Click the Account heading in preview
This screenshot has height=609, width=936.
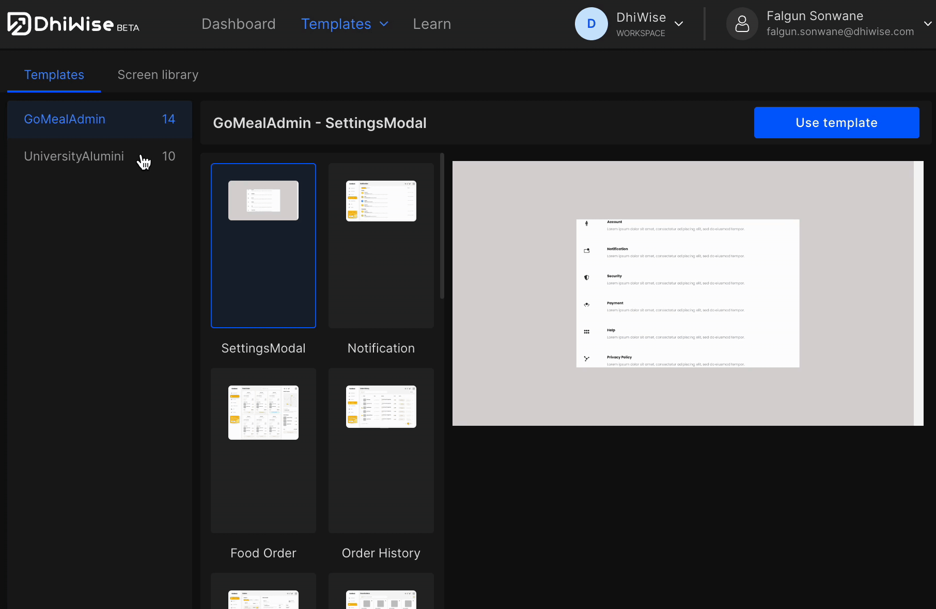[614, 222]
